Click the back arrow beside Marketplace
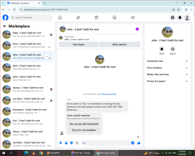Image resolution: width=195 pixels, height=156 pixels. pyautogui.click(x=5, y=26)
